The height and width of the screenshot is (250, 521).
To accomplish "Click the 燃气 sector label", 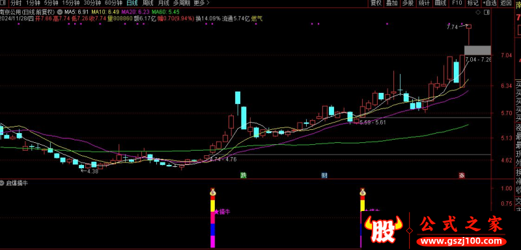I will [x=257, y=19].
